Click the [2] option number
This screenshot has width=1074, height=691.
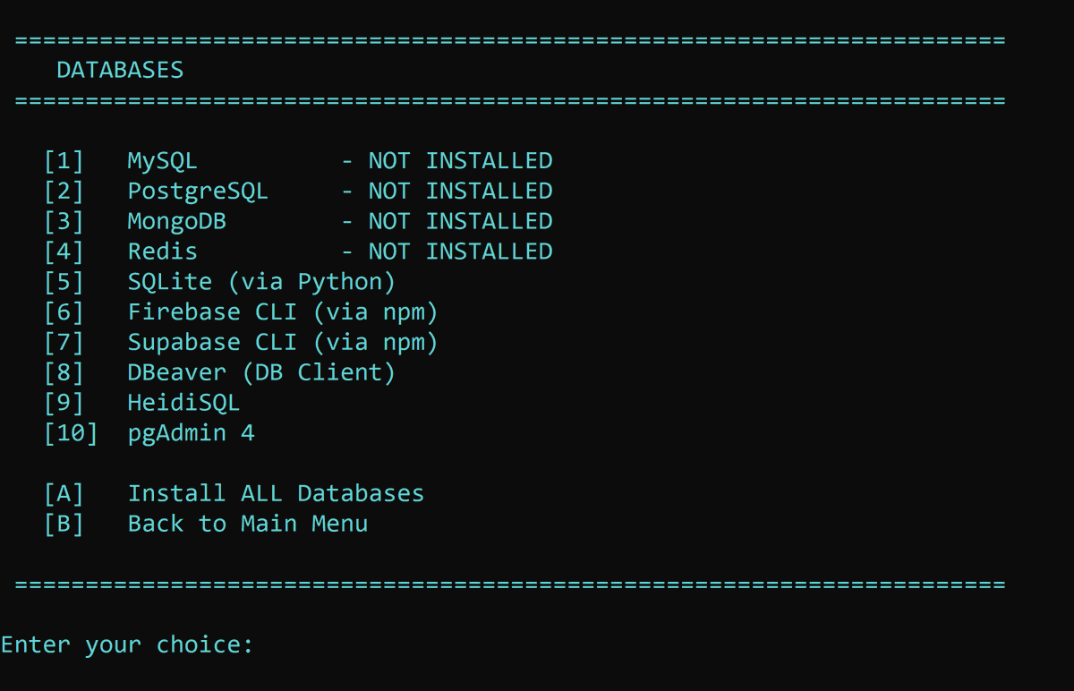coord(64,192)
